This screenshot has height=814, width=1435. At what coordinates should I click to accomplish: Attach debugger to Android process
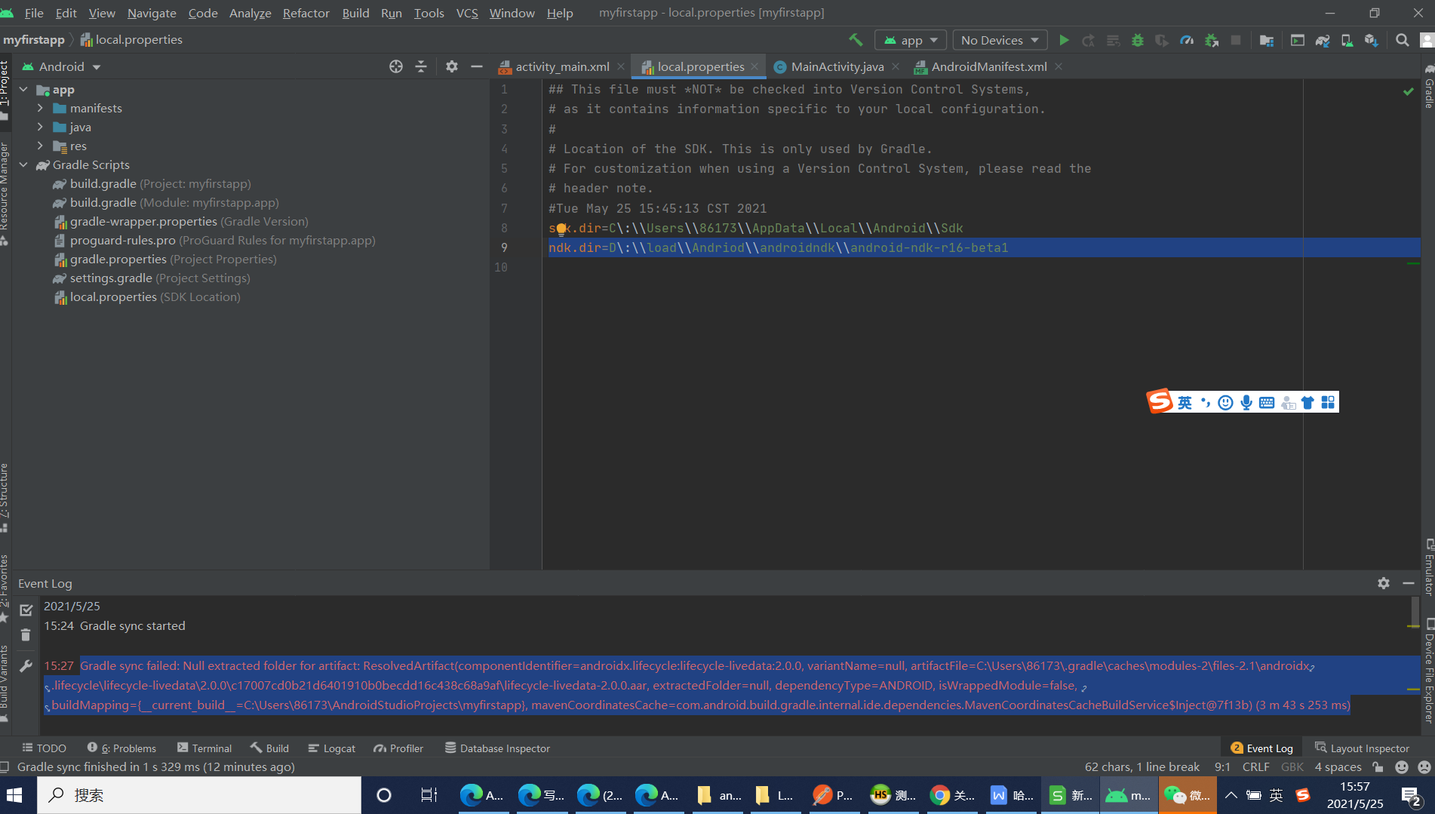tap(1210, 39)
